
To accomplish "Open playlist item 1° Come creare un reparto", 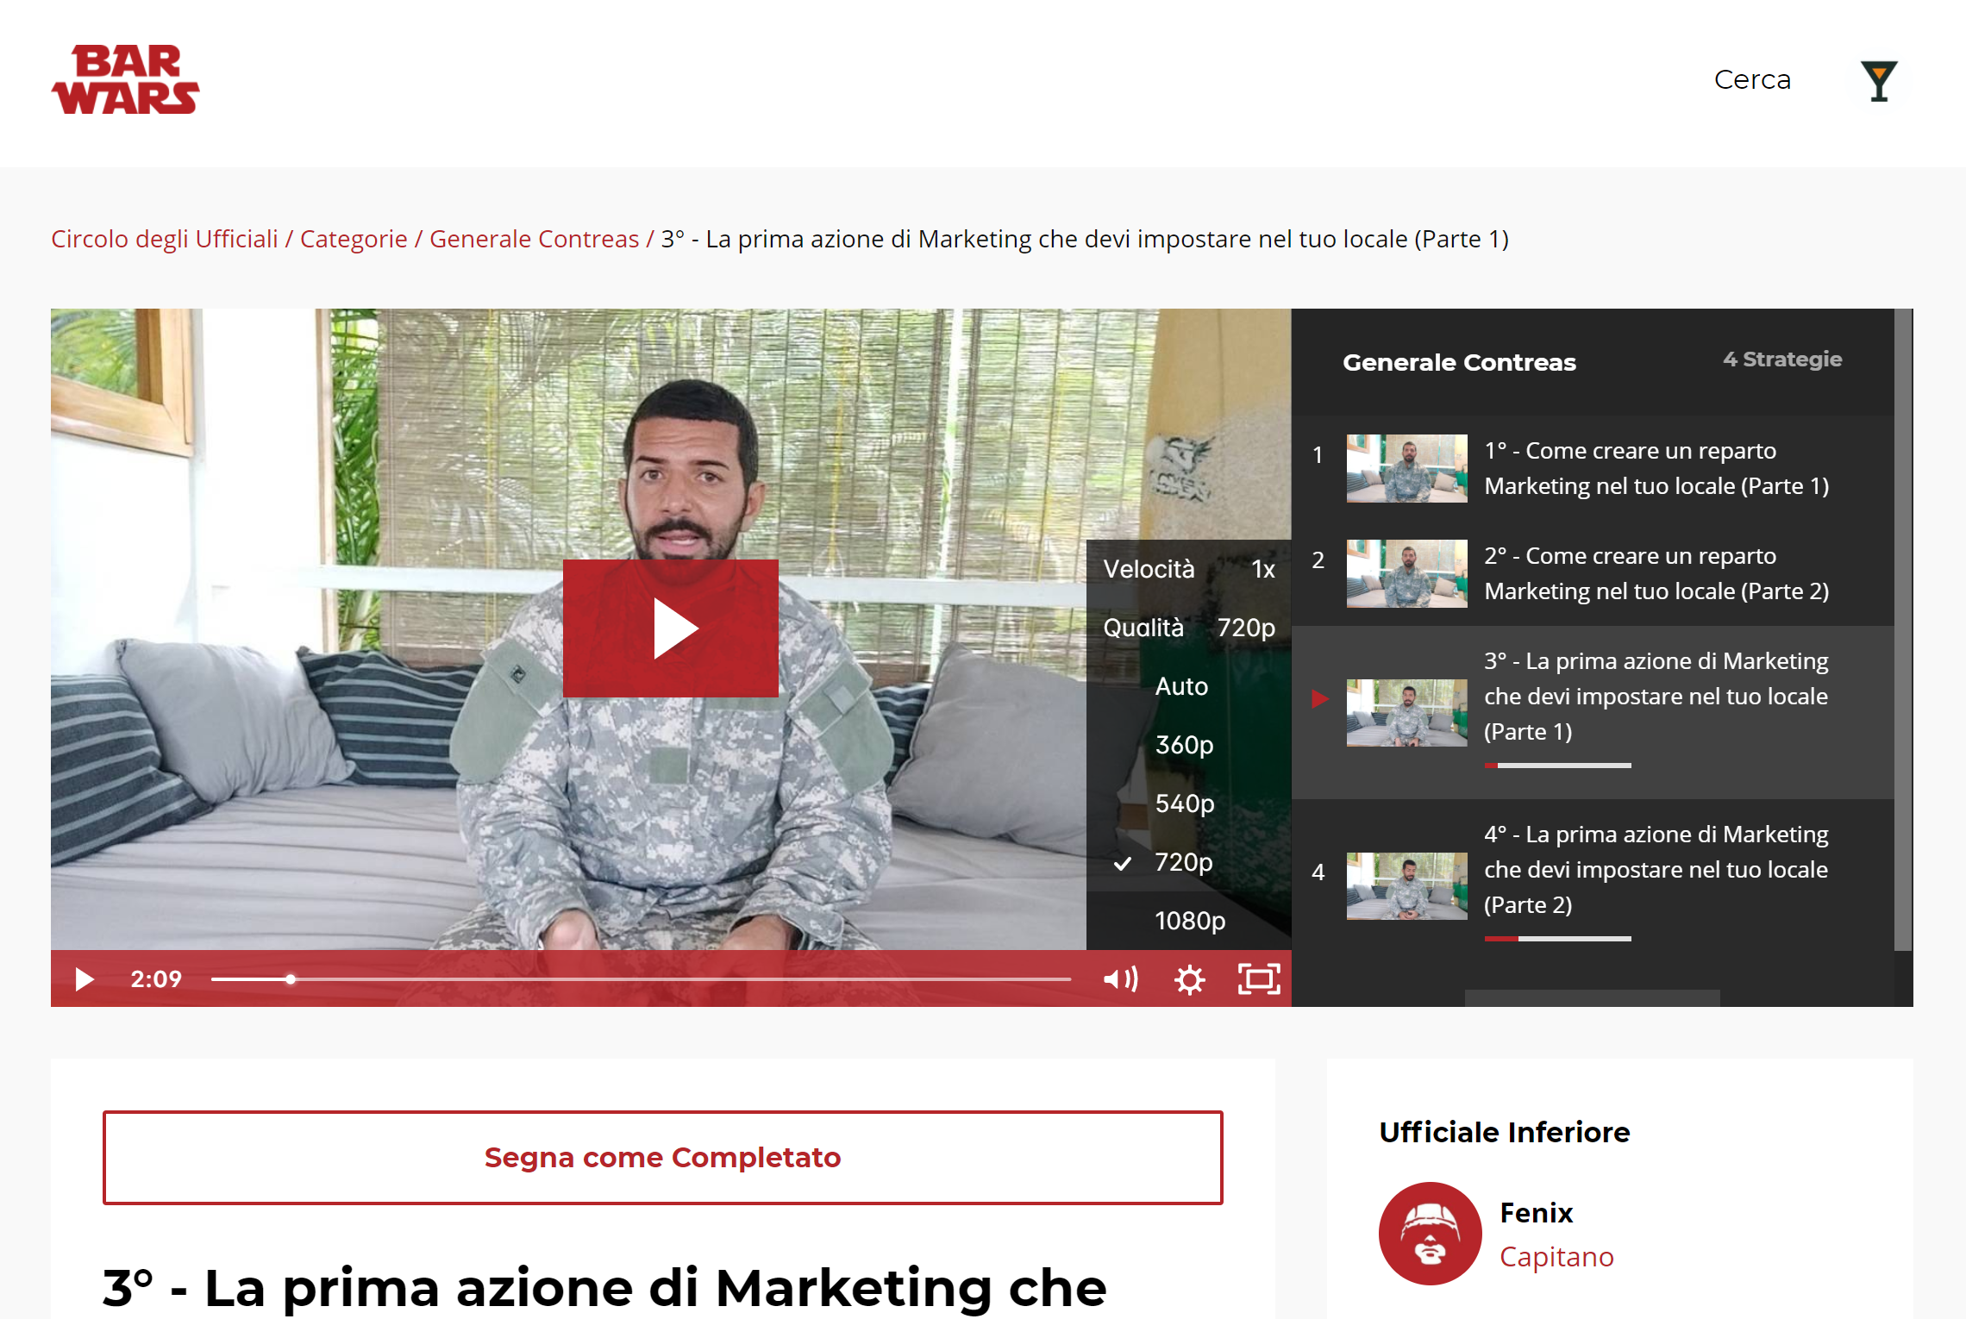I will point(1593,468).
